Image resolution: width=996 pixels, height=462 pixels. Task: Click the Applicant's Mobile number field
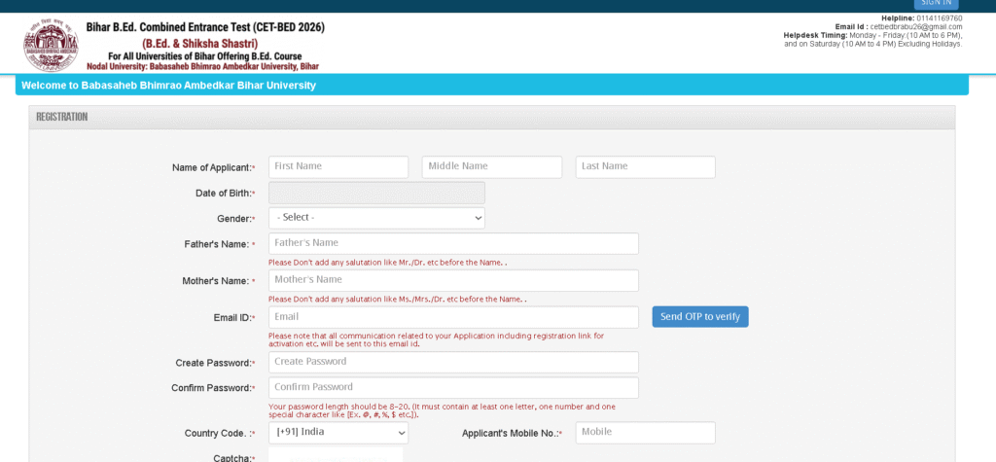[x=645, y=432]
